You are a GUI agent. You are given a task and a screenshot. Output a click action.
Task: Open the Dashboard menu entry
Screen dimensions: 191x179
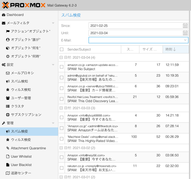click(x=29, y=15)
